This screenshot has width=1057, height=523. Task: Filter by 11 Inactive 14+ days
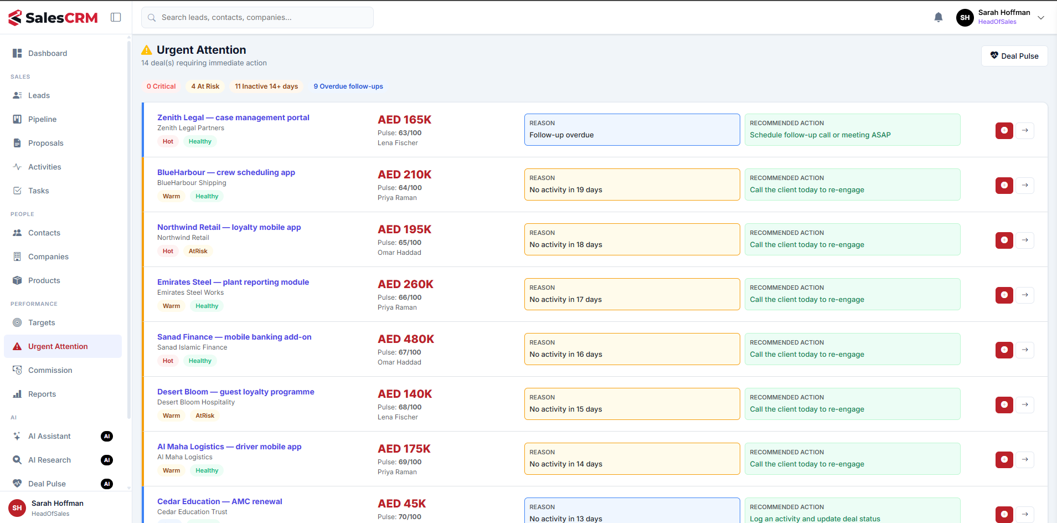coord(266,86)
